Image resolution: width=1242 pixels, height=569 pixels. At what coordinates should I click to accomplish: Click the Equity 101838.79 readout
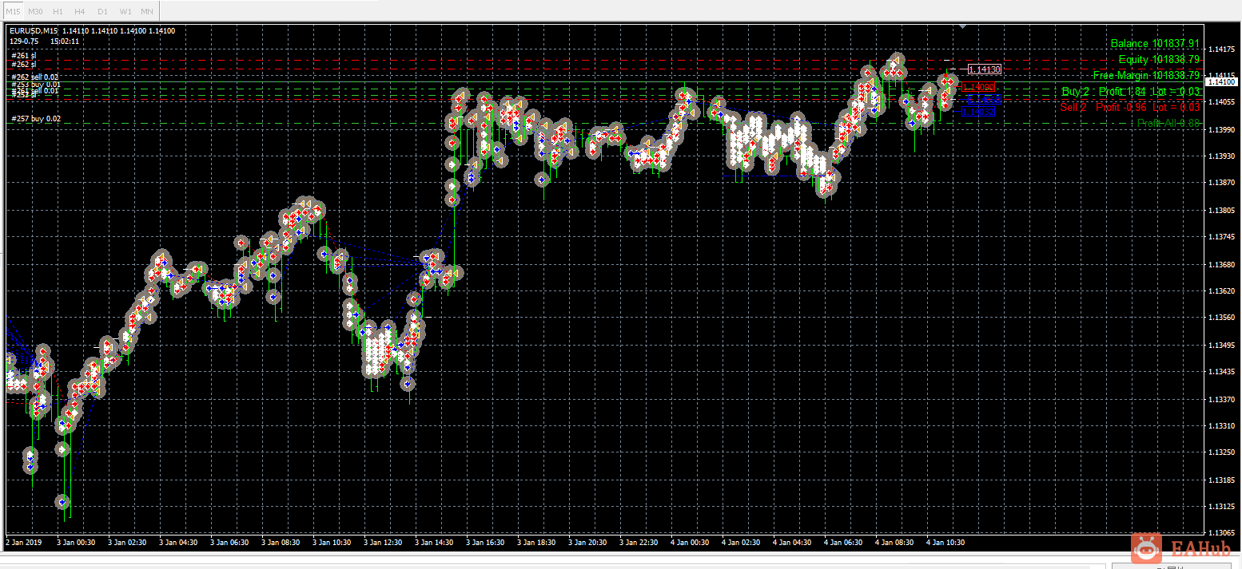click(1159, 60)
